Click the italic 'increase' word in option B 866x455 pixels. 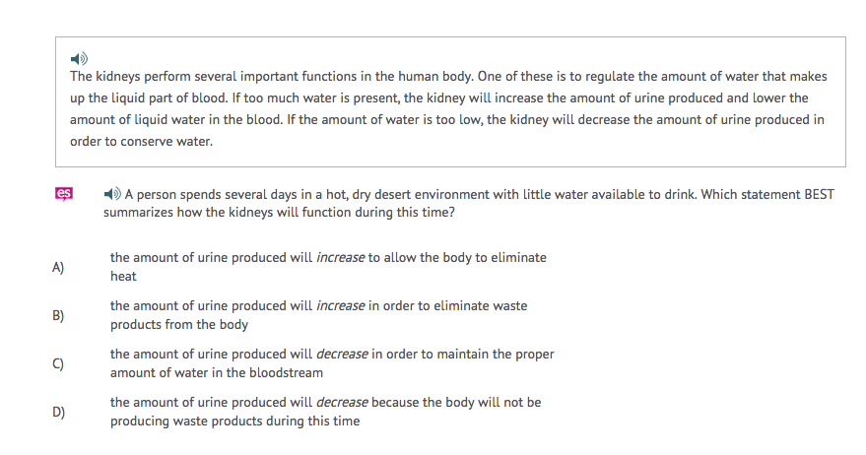click(341, 306)
